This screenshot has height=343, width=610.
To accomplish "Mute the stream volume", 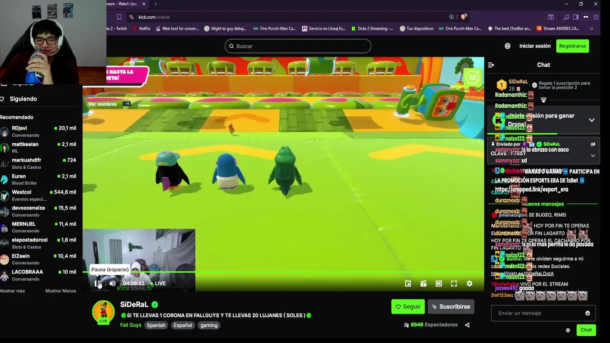I will click(112, 283).
